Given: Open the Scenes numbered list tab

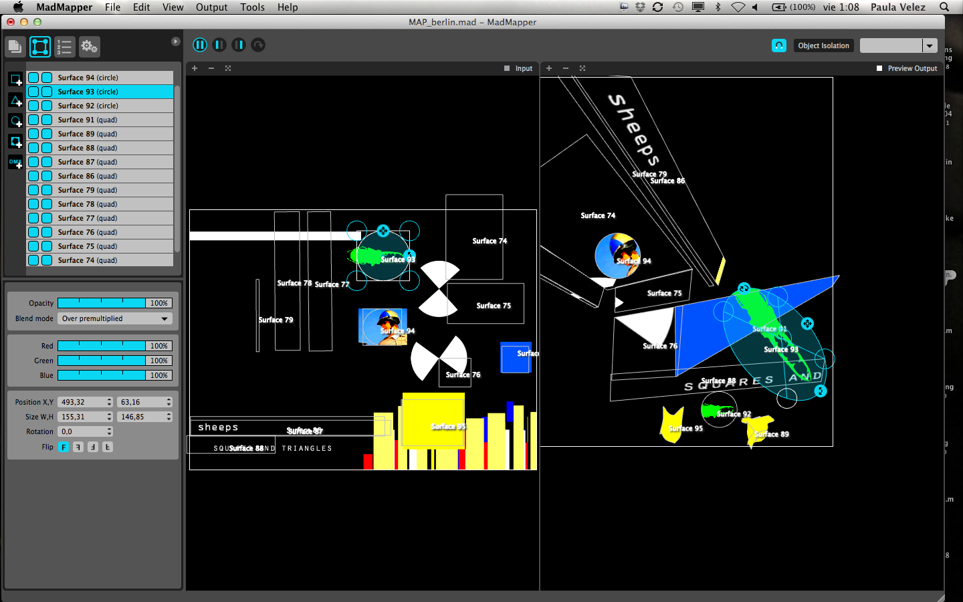Looking at the screenshot, I should click(64, 47).
